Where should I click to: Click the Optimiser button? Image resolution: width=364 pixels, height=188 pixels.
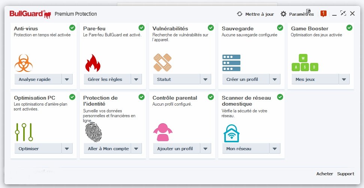38,149
